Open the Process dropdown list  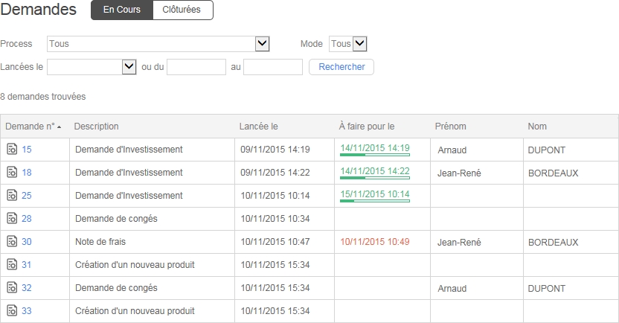(x=262, y=44)
